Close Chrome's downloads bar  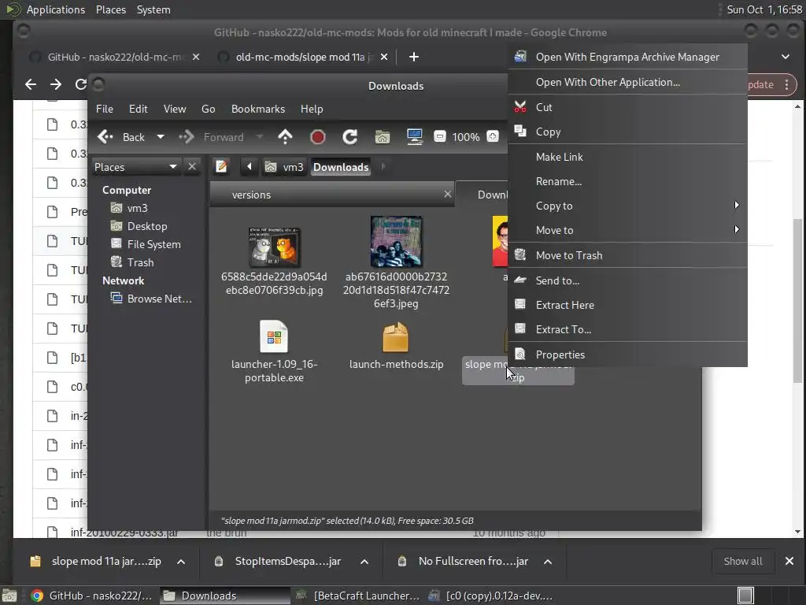(x=789, y=561)
